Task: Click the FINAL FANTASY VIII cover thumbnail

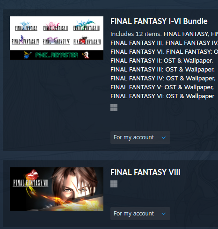Action: click(57, 189)
